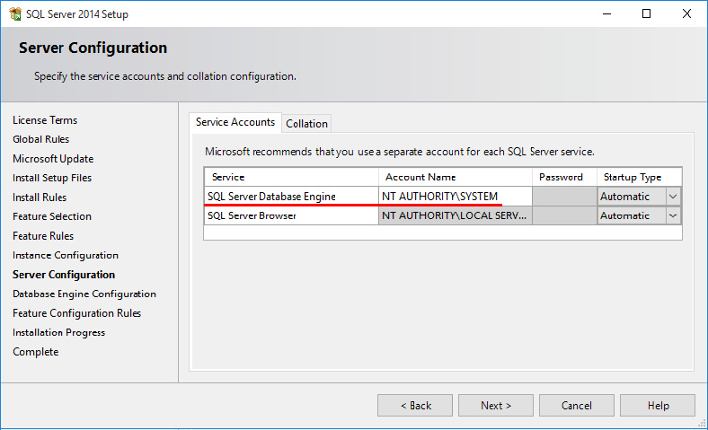Click the bold Server Configuration step

(x=64, y=275)
